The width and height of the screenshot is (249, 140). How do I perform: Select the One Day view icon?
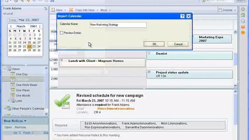(x=12, y=74)
